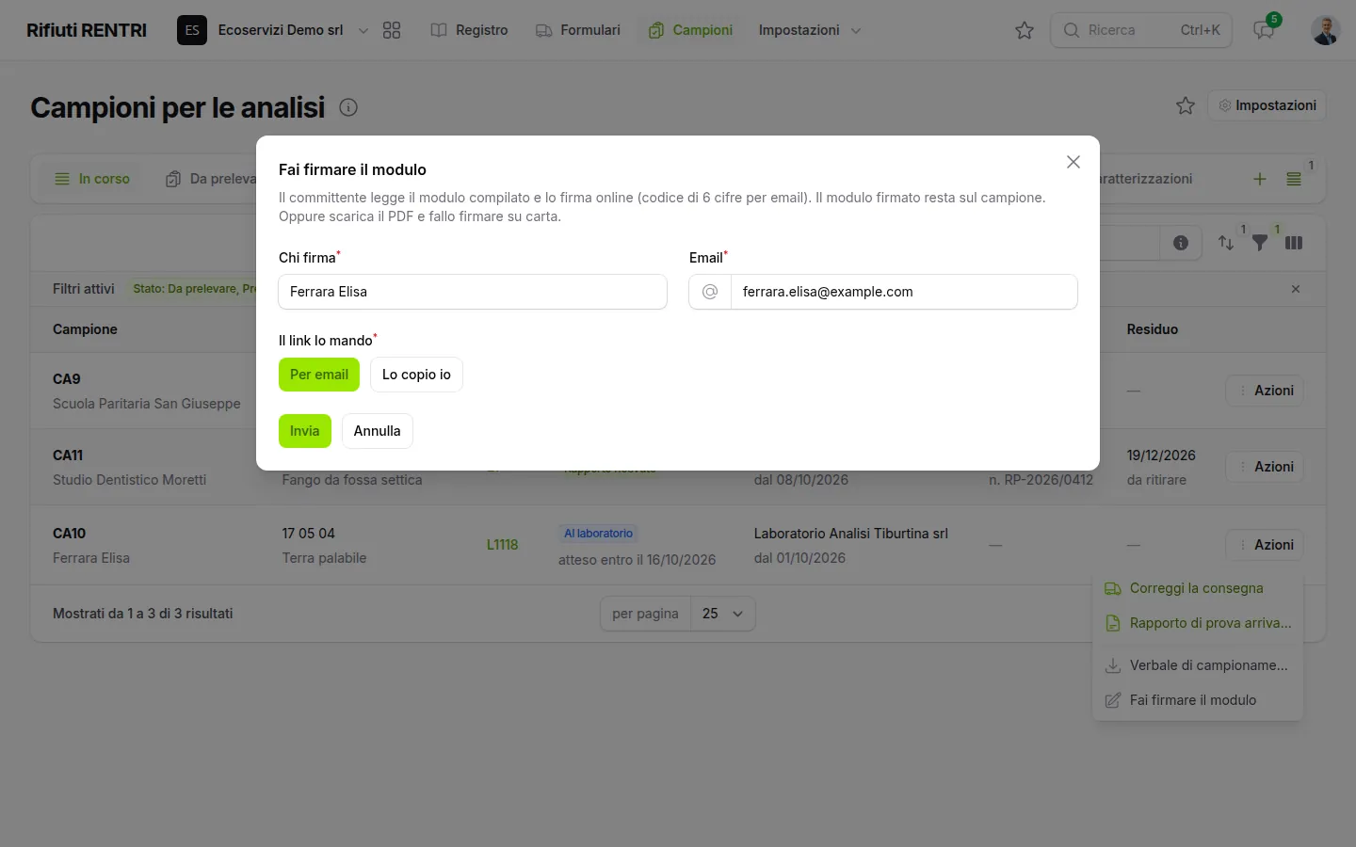
Task: Choose Correggi la consegna from the menu
Action: 1198,588
